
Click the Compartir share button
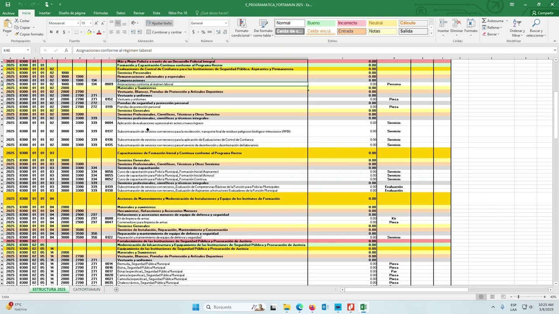(x=543, y=13)
